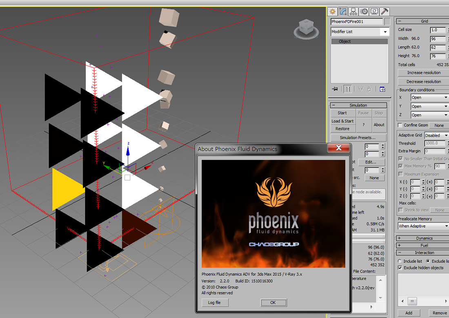Click the Restore button
This screenshot has height=318, width=449.
click(x=343, y=129)
